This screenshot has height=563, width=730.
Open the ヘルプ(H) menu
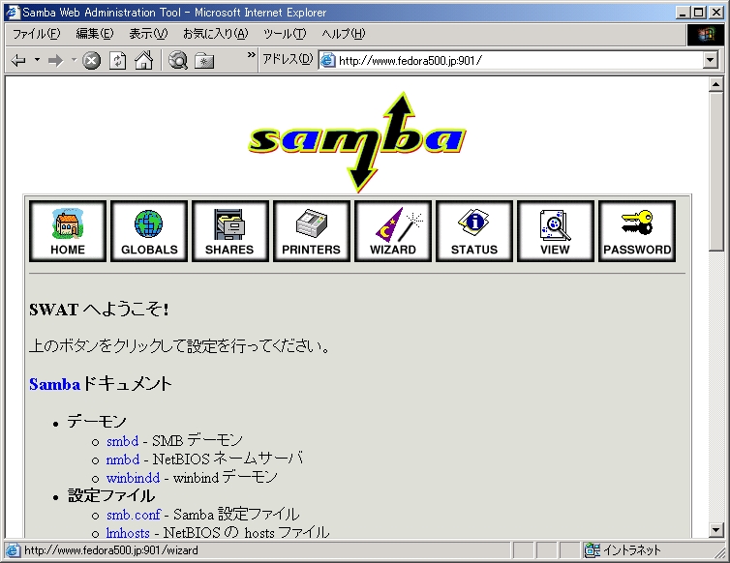343,34
